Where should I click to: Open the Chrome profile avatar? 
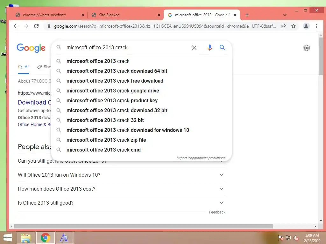point(306,26)
